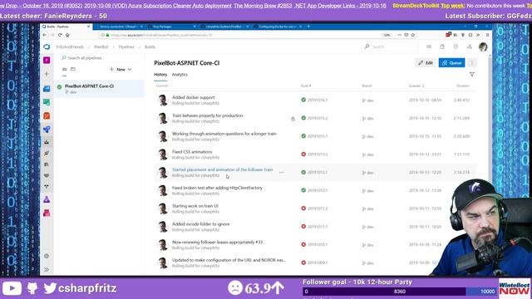
Task: Open 'Starting work on train UI' build
Action: click(195, 206)
